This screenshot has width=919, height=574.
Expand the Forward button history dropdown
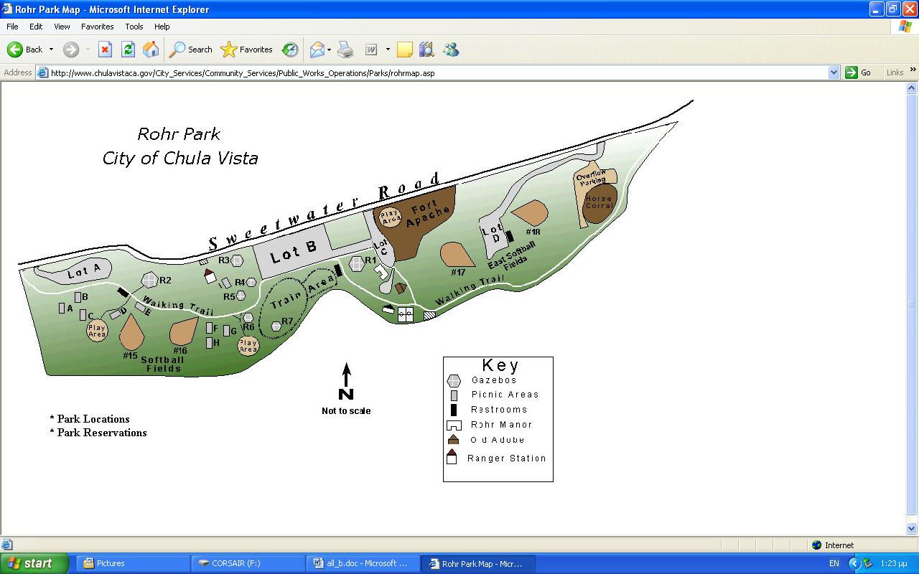(x=88, y=50)
